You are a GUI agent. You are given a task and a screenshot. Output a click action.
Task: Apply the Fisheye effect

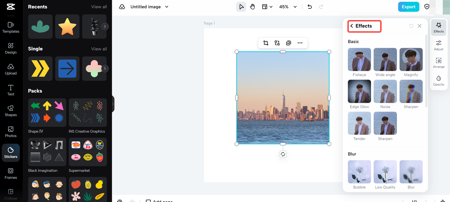pyautogui.click(x=359, y=60)
